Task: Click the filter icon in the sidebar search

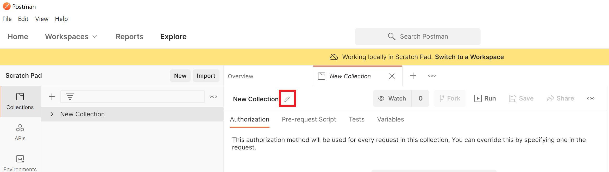Action: click(x=70, y=97)
